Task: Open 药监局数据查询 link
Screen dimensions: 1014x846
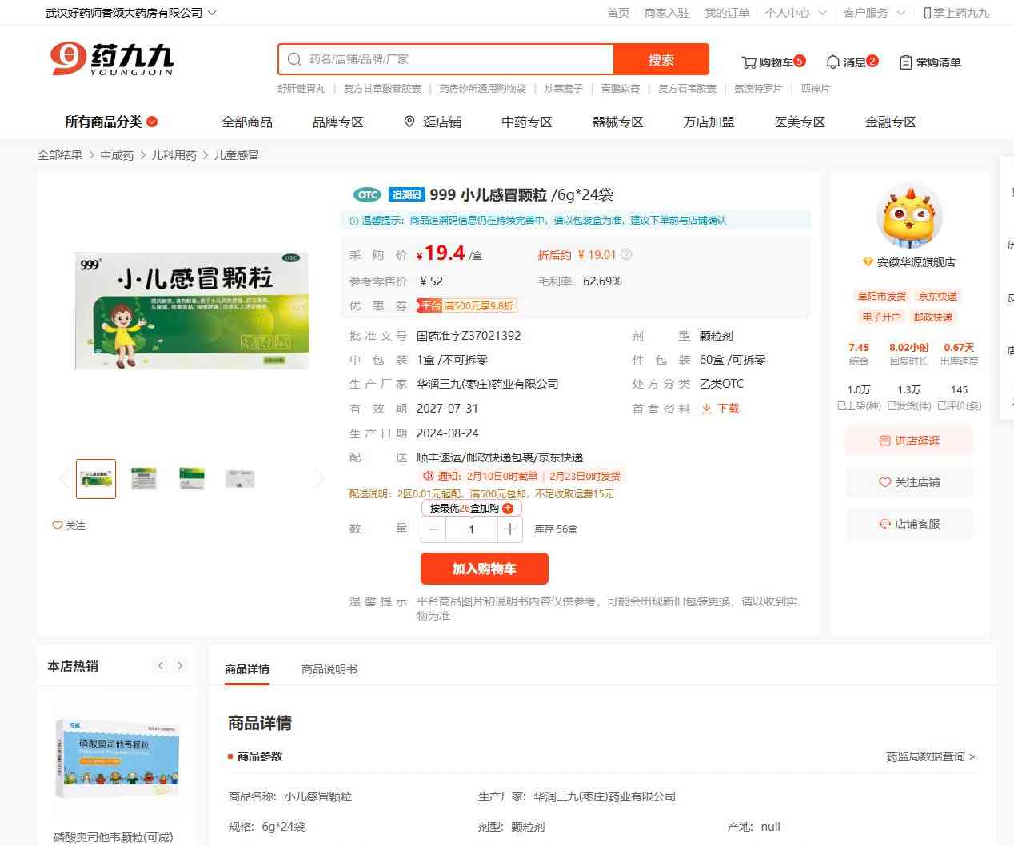Action: click(930, 756)
